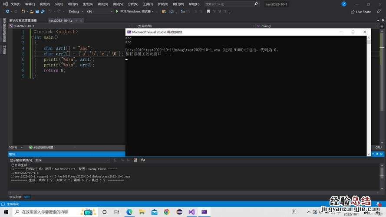Click the 未找到相关问题 status indicator
This screenshot has height=217, width=386.
pyautogui.click(x=41, y=147)
